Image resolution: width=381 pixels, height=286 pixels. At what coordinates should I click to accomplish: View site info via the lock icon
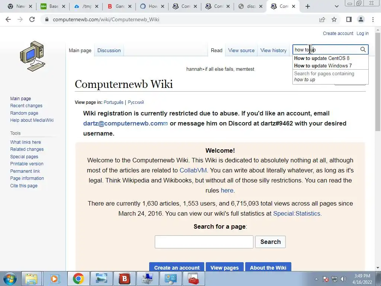click(47, 19)
